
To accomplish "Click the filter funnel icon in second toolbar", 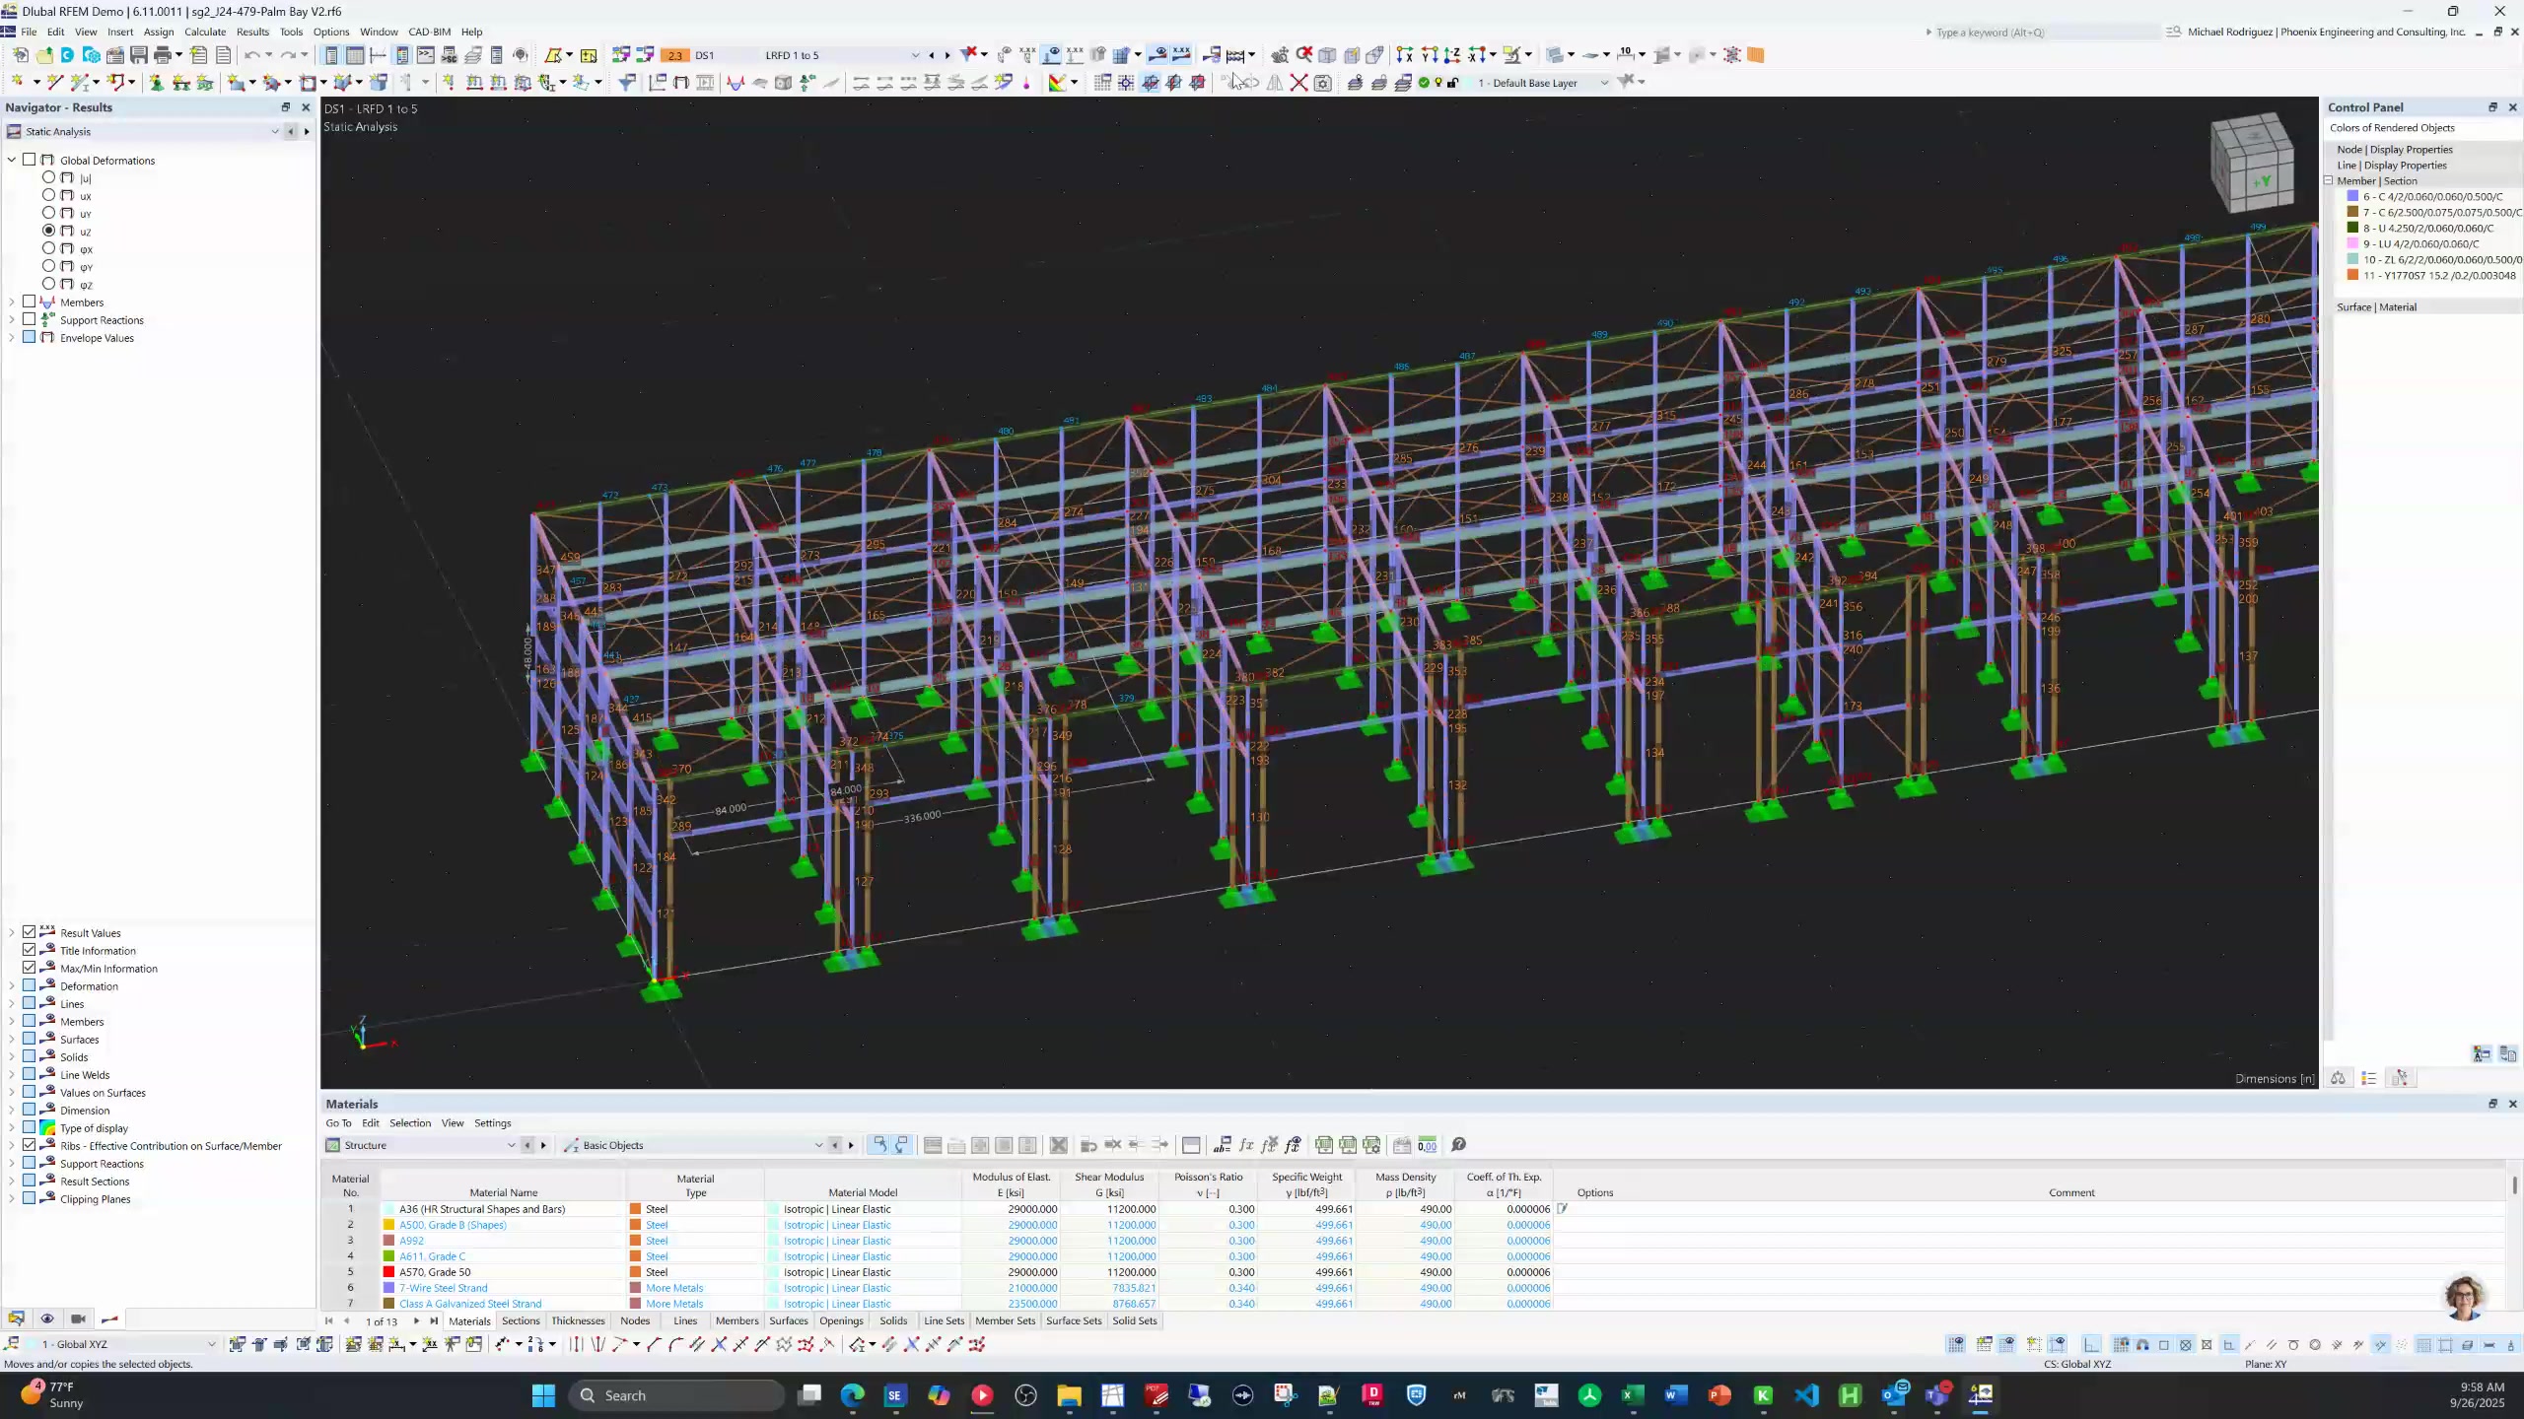I will 626,83.
